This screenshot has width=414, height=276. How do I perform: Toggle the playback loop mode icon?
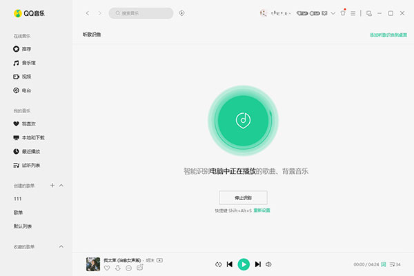pos(218,264)
